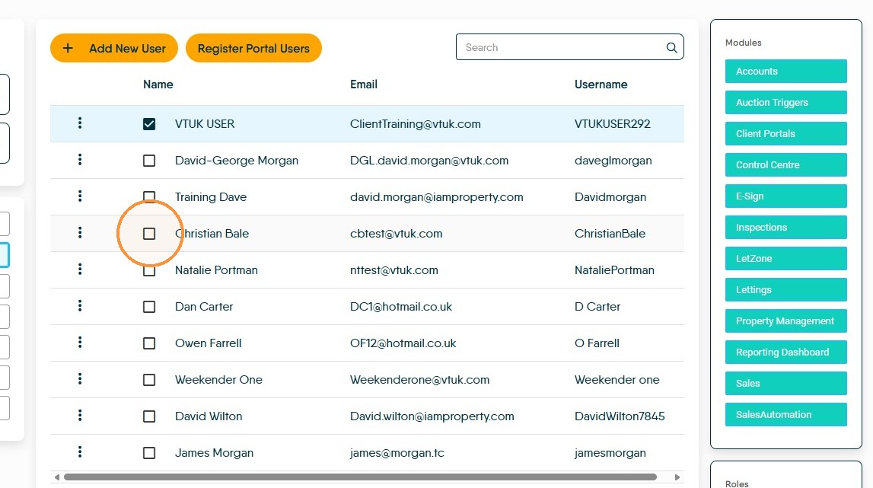Viewport: 873px width, 488px height.
Task: Click the OF12@hotmail.co.uk email cell
Action: [x=403, y=343]
